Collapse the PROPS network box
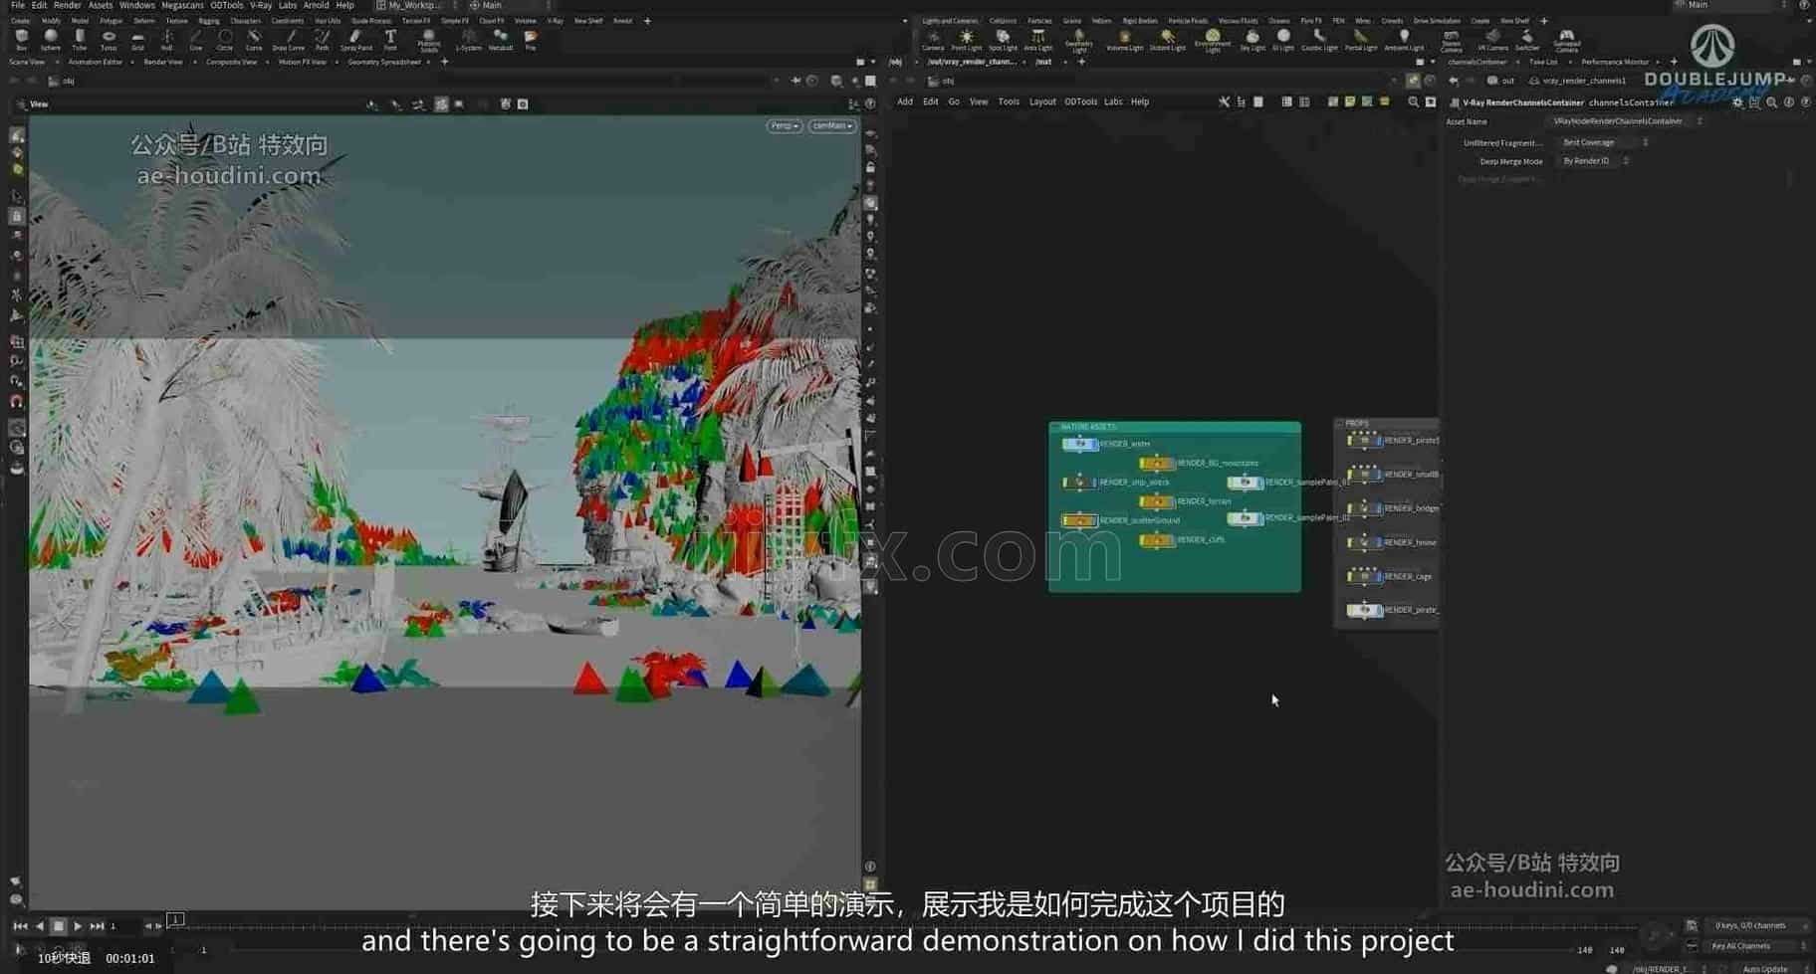 pyautogui.click(x=1340, y=424)
